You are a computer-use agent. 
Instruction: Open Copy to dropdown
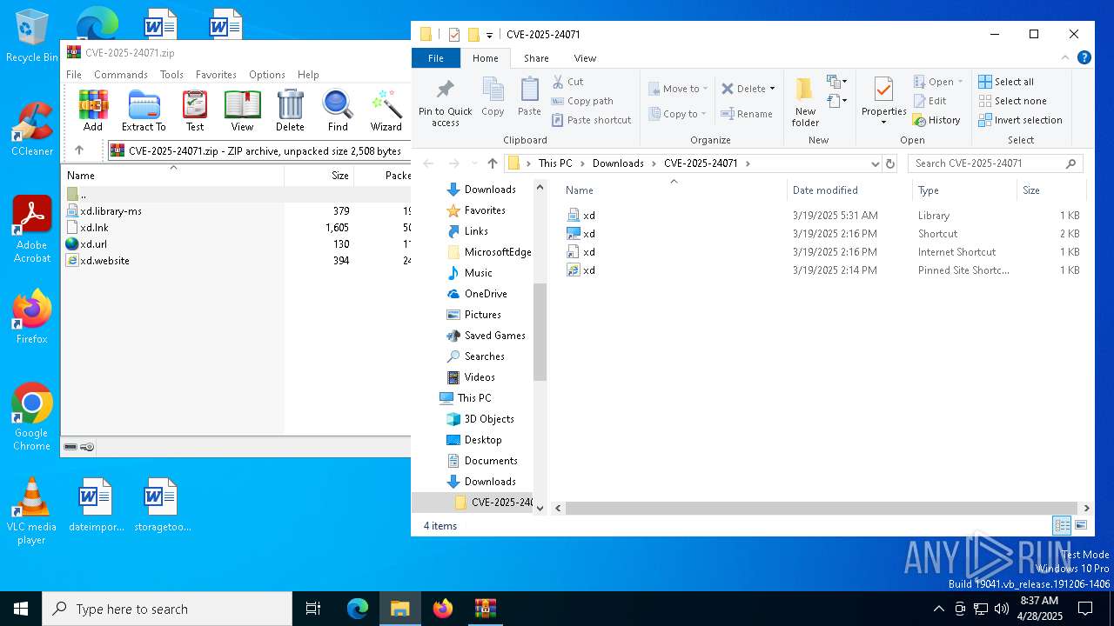[678, 114]
